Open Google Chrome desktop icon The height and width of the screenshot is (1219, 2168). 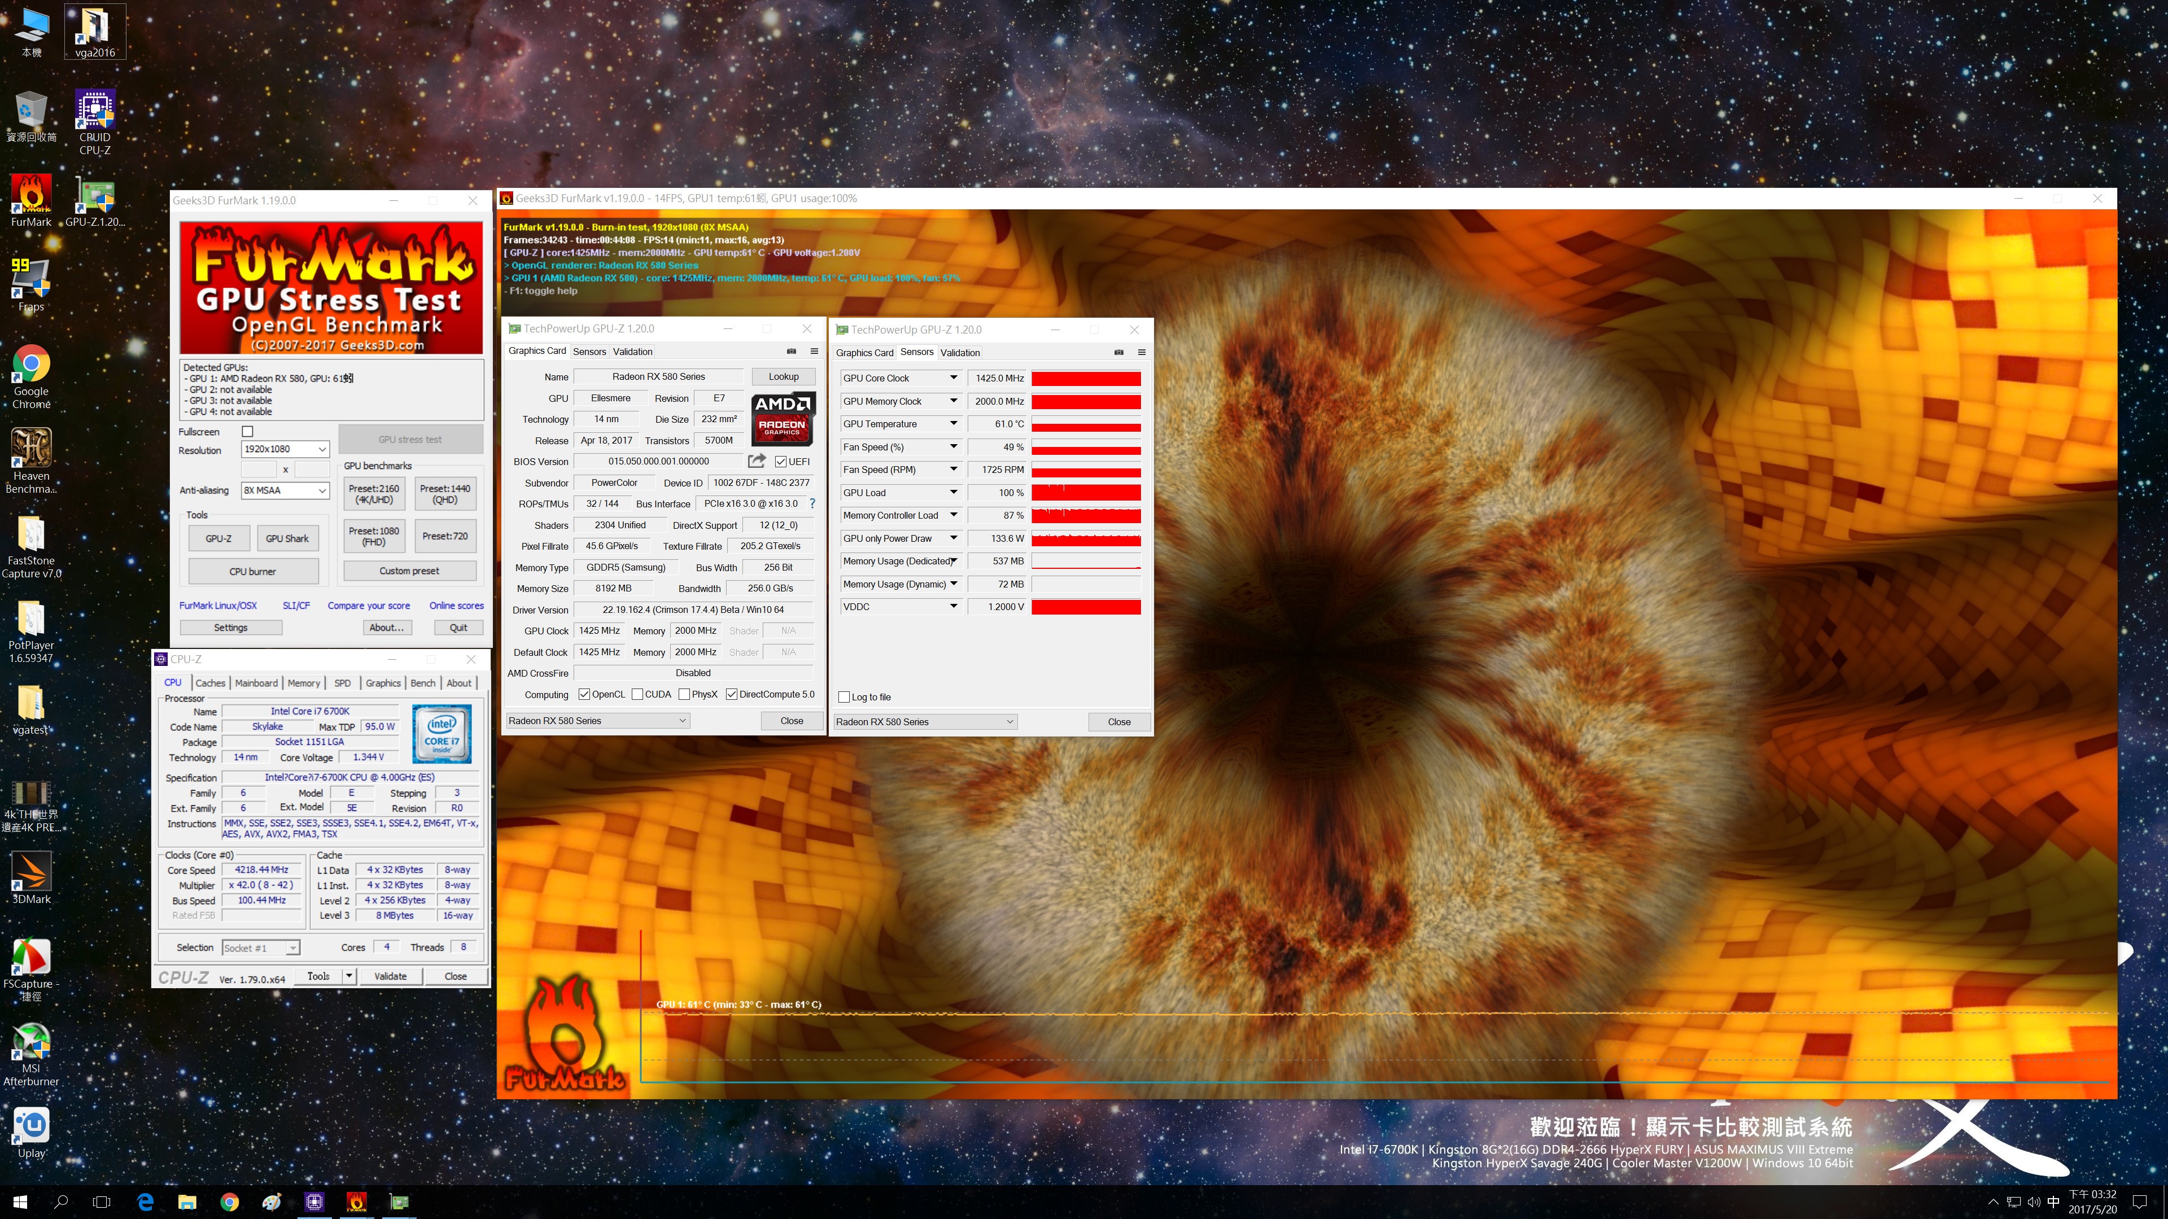coord(31,376)
